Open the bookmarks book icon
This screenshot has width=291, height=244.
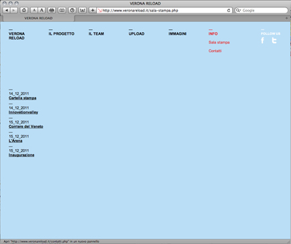pyautogui.click(x=62, y=10)
